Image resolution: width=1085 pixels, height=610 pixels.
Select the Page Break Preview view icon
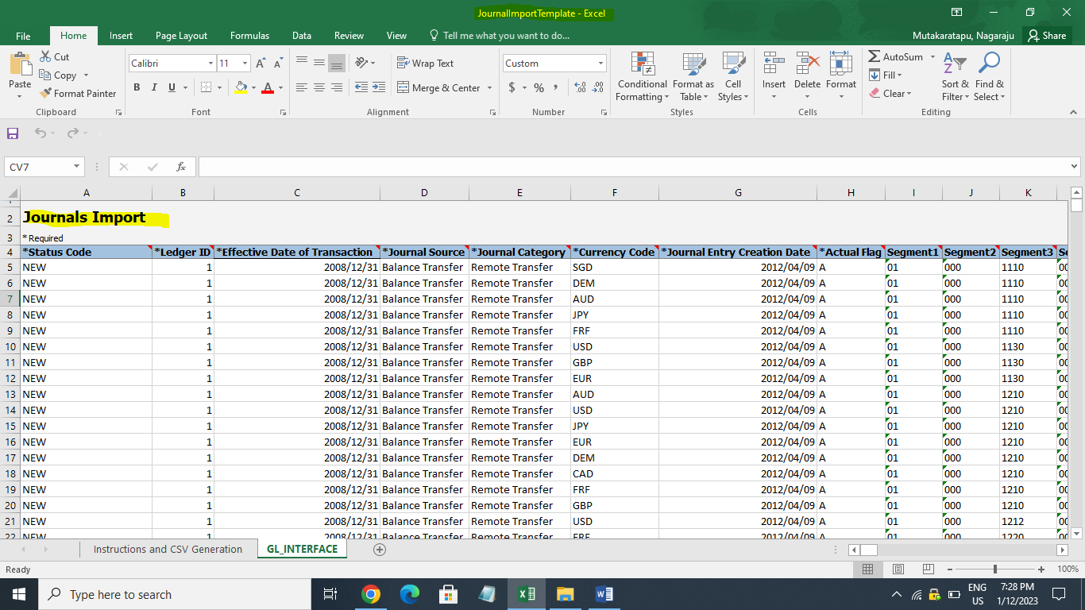(928, 569)
